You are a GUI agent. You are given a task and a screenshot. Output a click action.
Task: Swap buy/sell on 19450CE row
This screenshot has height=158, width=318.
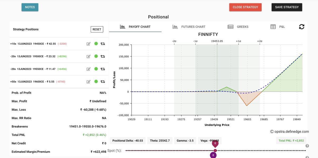pyautogui.click(x=103, y=44)
